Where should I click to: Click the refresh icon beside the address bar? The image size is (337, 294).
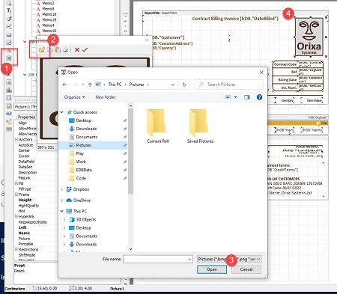tap(184, 85)
